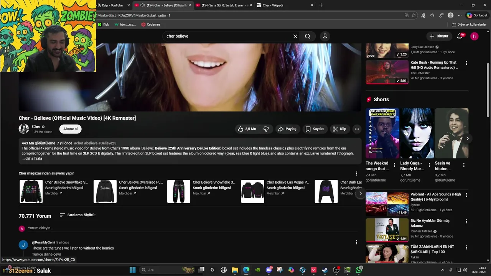Open options on PossiblyGenii's comment
This screenshot has width=491, height=276.
click(356, 242)
